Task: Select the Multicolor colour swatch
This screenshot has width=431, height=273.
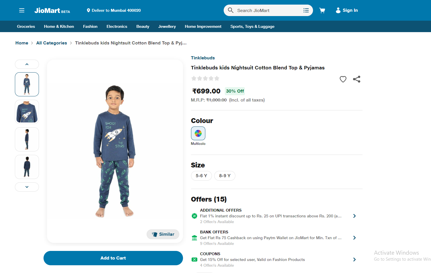Action: [x=198, y=133]
